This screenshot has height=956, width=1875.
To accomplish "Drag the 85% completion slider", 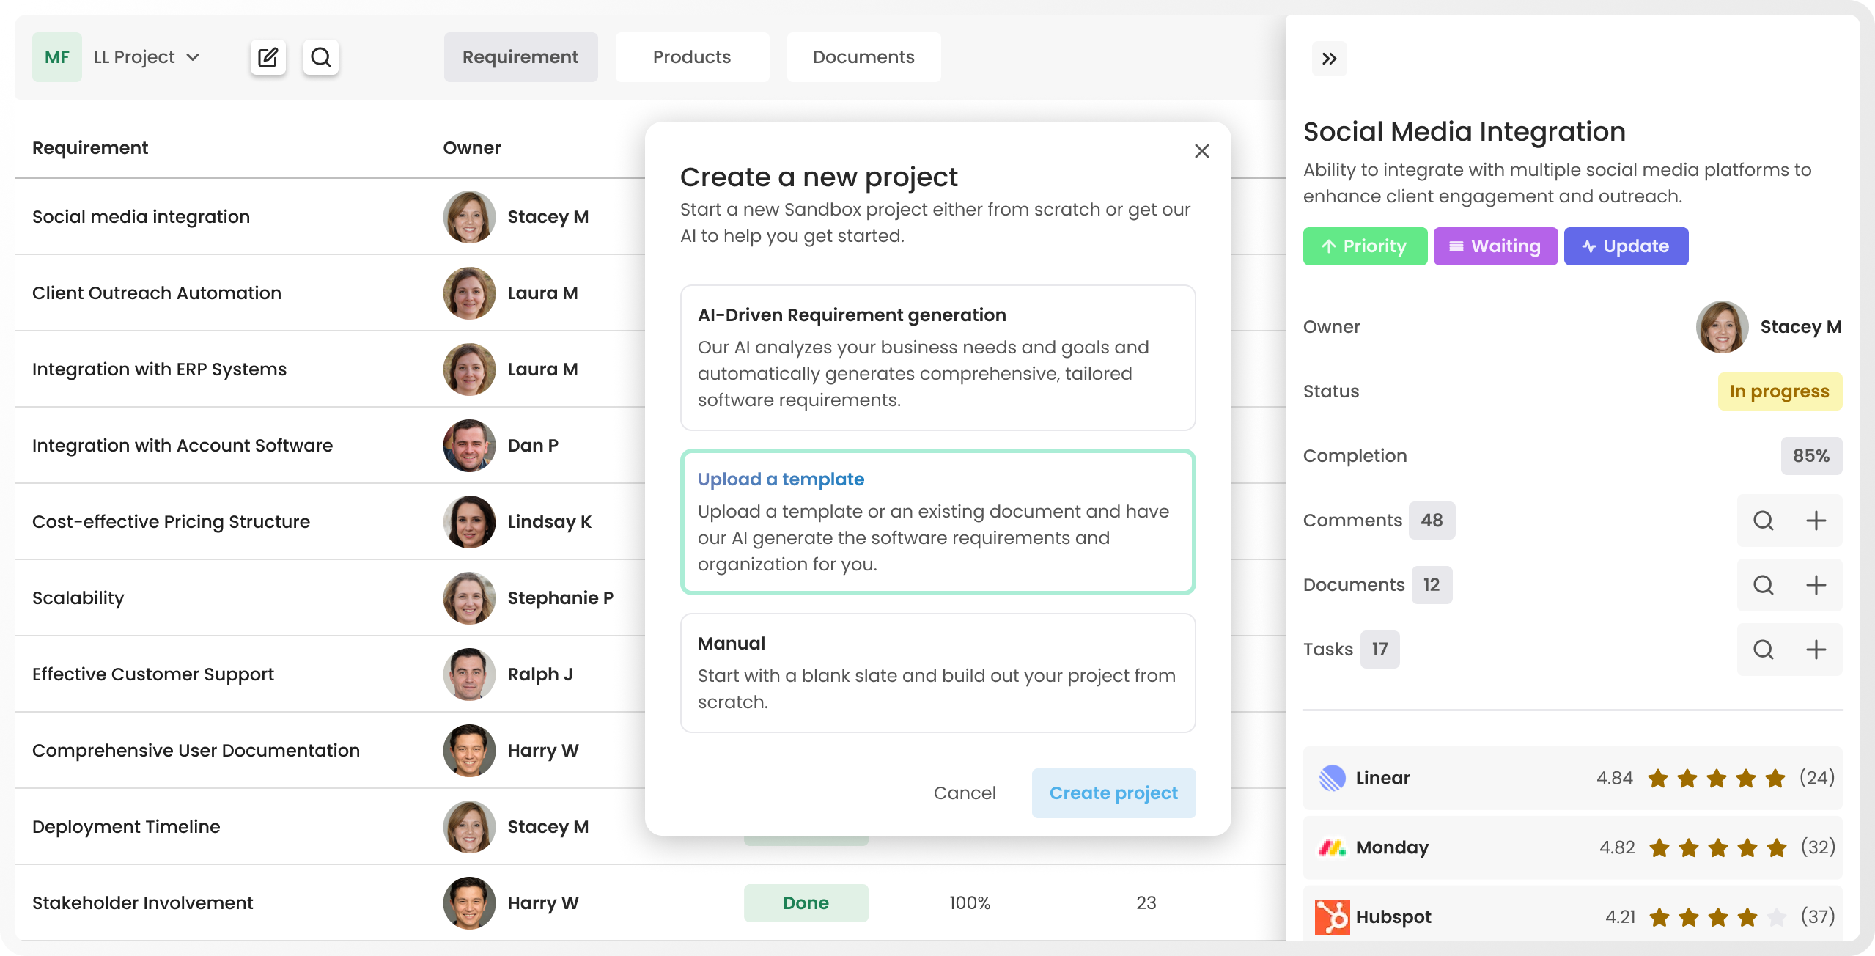I will click(1810, 455).
